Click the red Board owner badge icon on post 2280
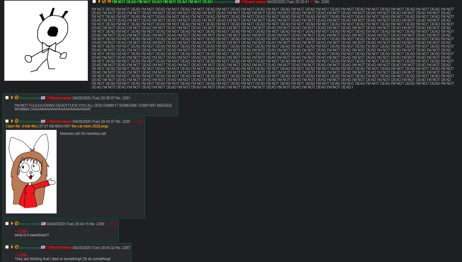The width and height of the screenshot is (462, 262). [x=242, y=2]
